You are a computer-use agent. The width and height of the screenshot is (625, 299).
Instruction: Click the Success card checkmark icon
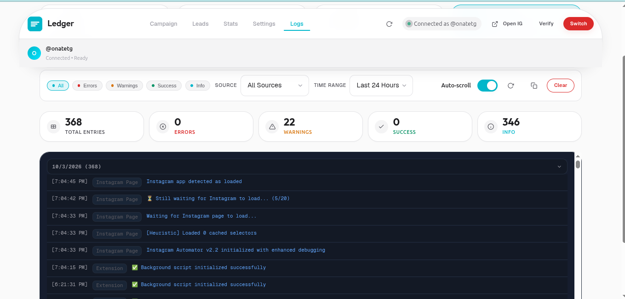[x=382, y=126]
